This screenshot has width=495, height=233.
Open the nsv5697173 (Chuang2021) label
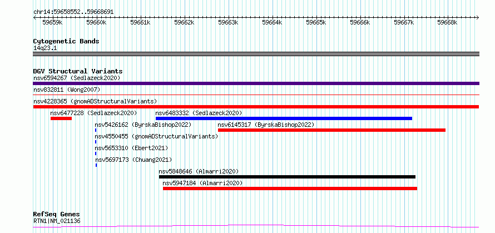(133, 160)
